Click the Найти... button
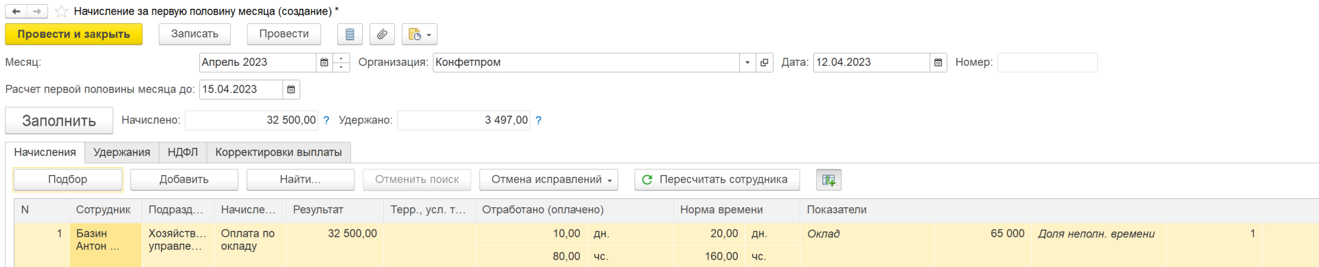Viewport: 1319px width, 267px height. coord(300,180)
